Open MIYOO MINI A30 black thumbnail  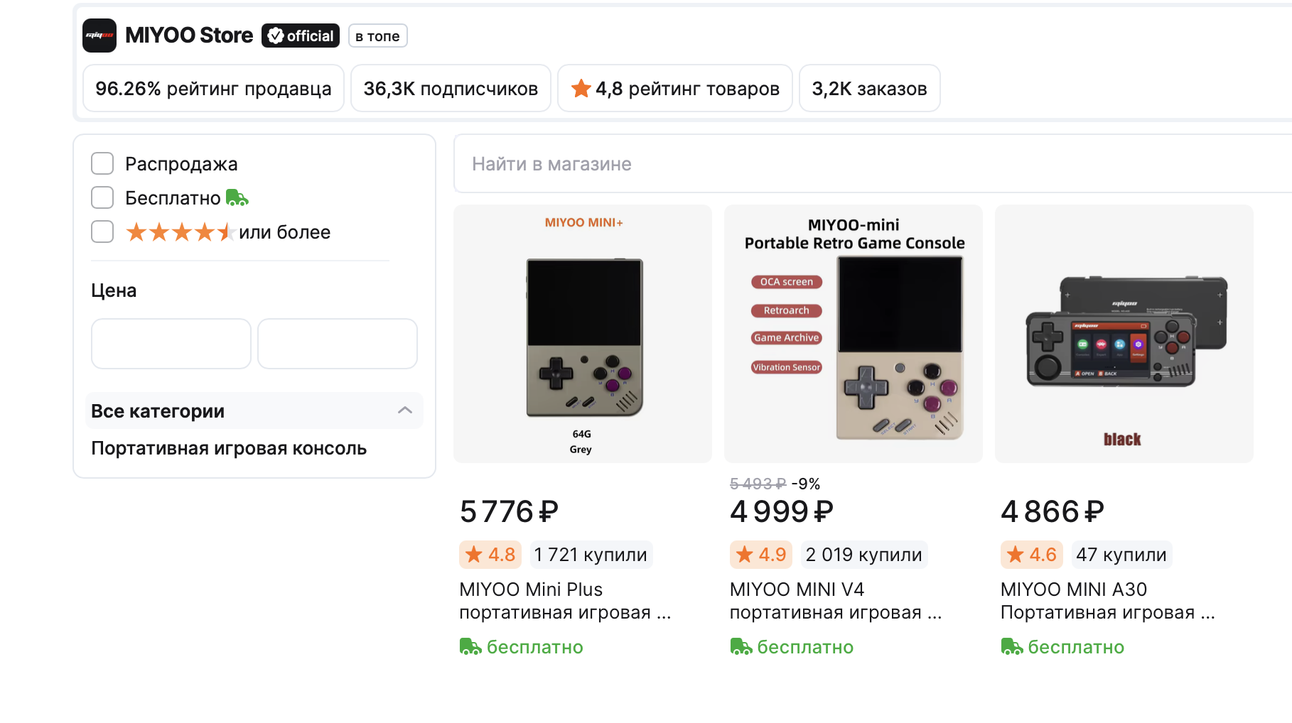click(1124, 334)
